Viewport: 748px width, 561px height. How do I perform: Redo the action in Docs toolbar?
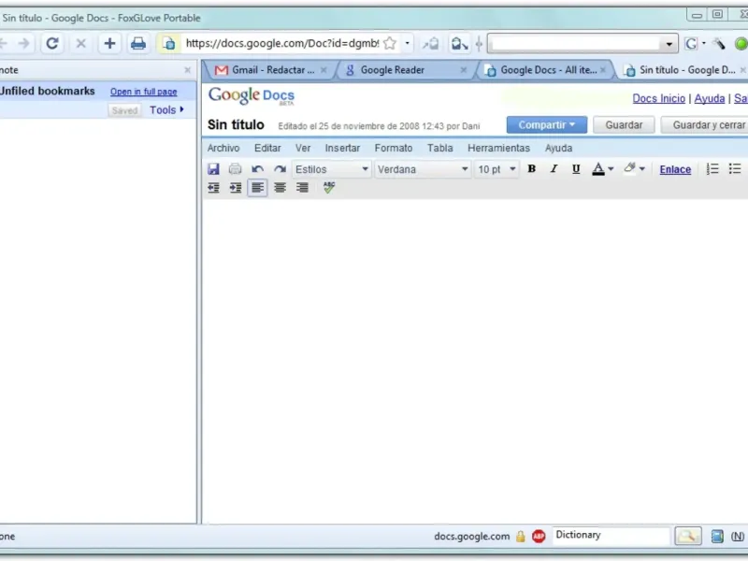pos(280,169)
